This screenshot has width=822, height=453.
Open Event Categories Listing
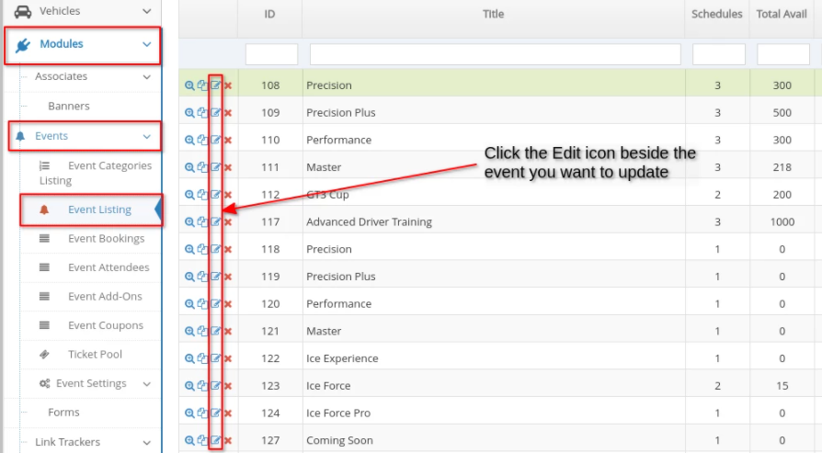tap(96, 173)
